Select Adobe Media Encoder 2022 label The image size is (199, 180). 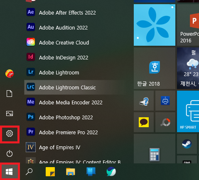pyautogui.click(x=71, y=103)
